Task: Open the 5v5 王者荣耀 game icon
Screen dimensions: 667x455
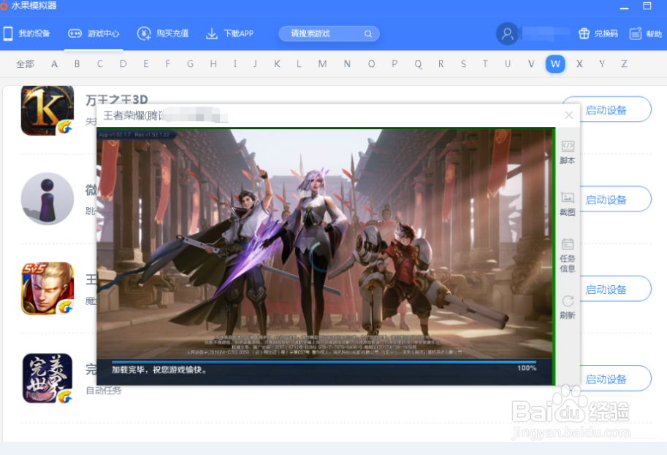Action: click(x=47, y=289)
